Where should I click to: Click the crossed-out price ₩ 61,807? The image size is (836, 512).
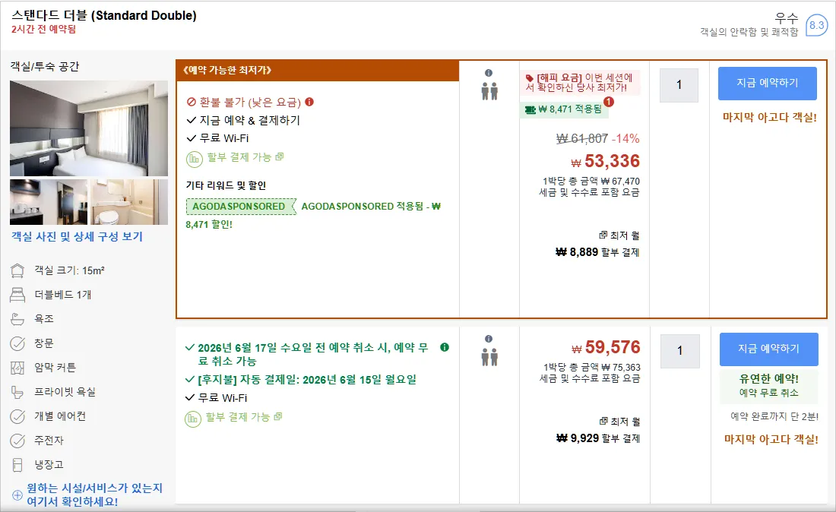point(582,138)
